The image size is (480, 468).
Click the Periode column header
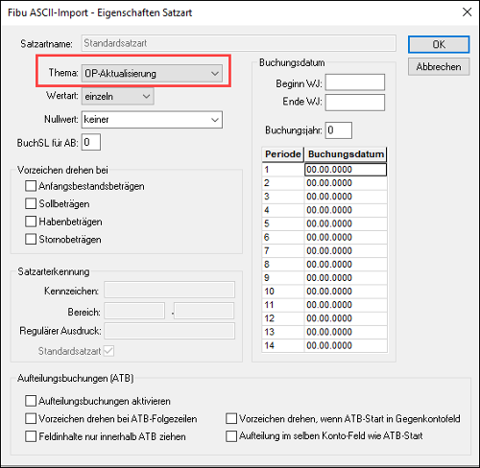[283, 154]
